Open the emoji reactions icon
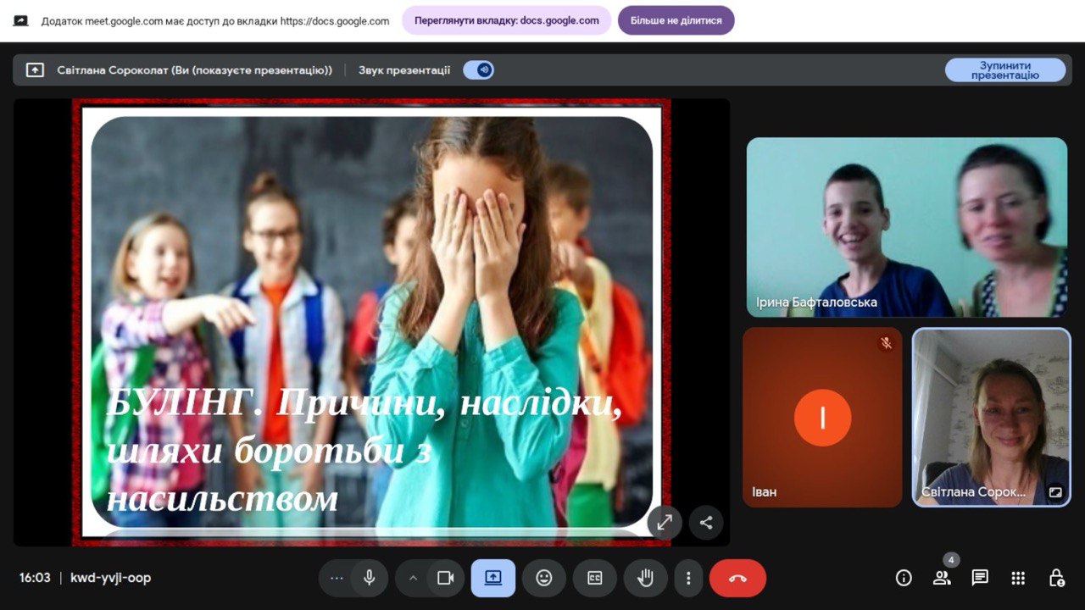1085x610 pixels. [544, 578]
